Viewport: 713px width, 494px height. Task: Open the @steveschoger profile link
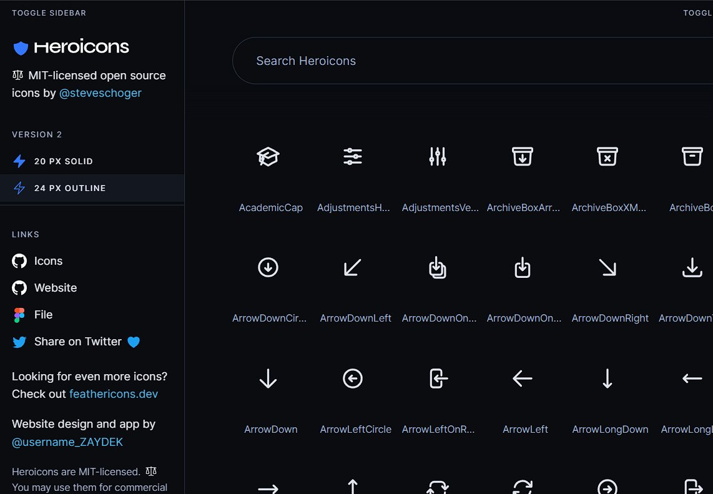(101, 93)
